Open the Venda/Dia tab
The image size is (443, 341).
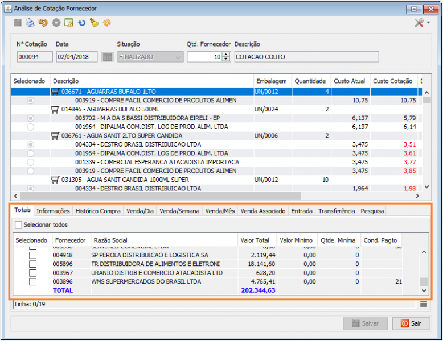coord(140,211)
